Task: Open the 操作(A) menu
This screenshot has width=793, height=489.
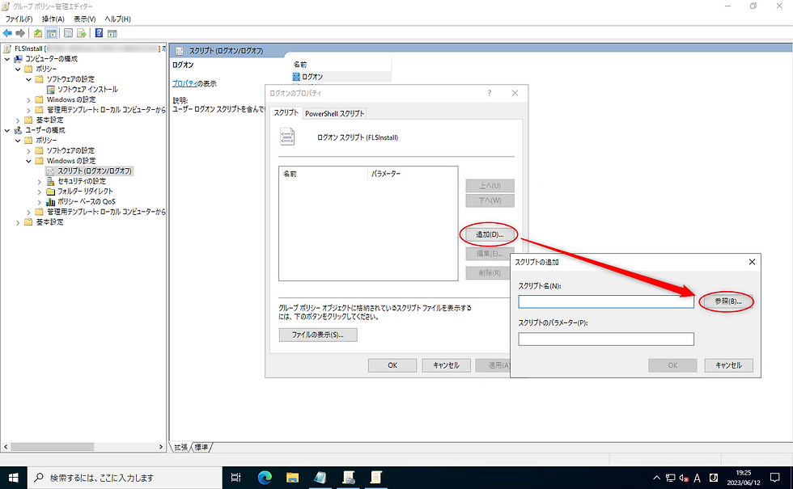Action: pos(53,19)
